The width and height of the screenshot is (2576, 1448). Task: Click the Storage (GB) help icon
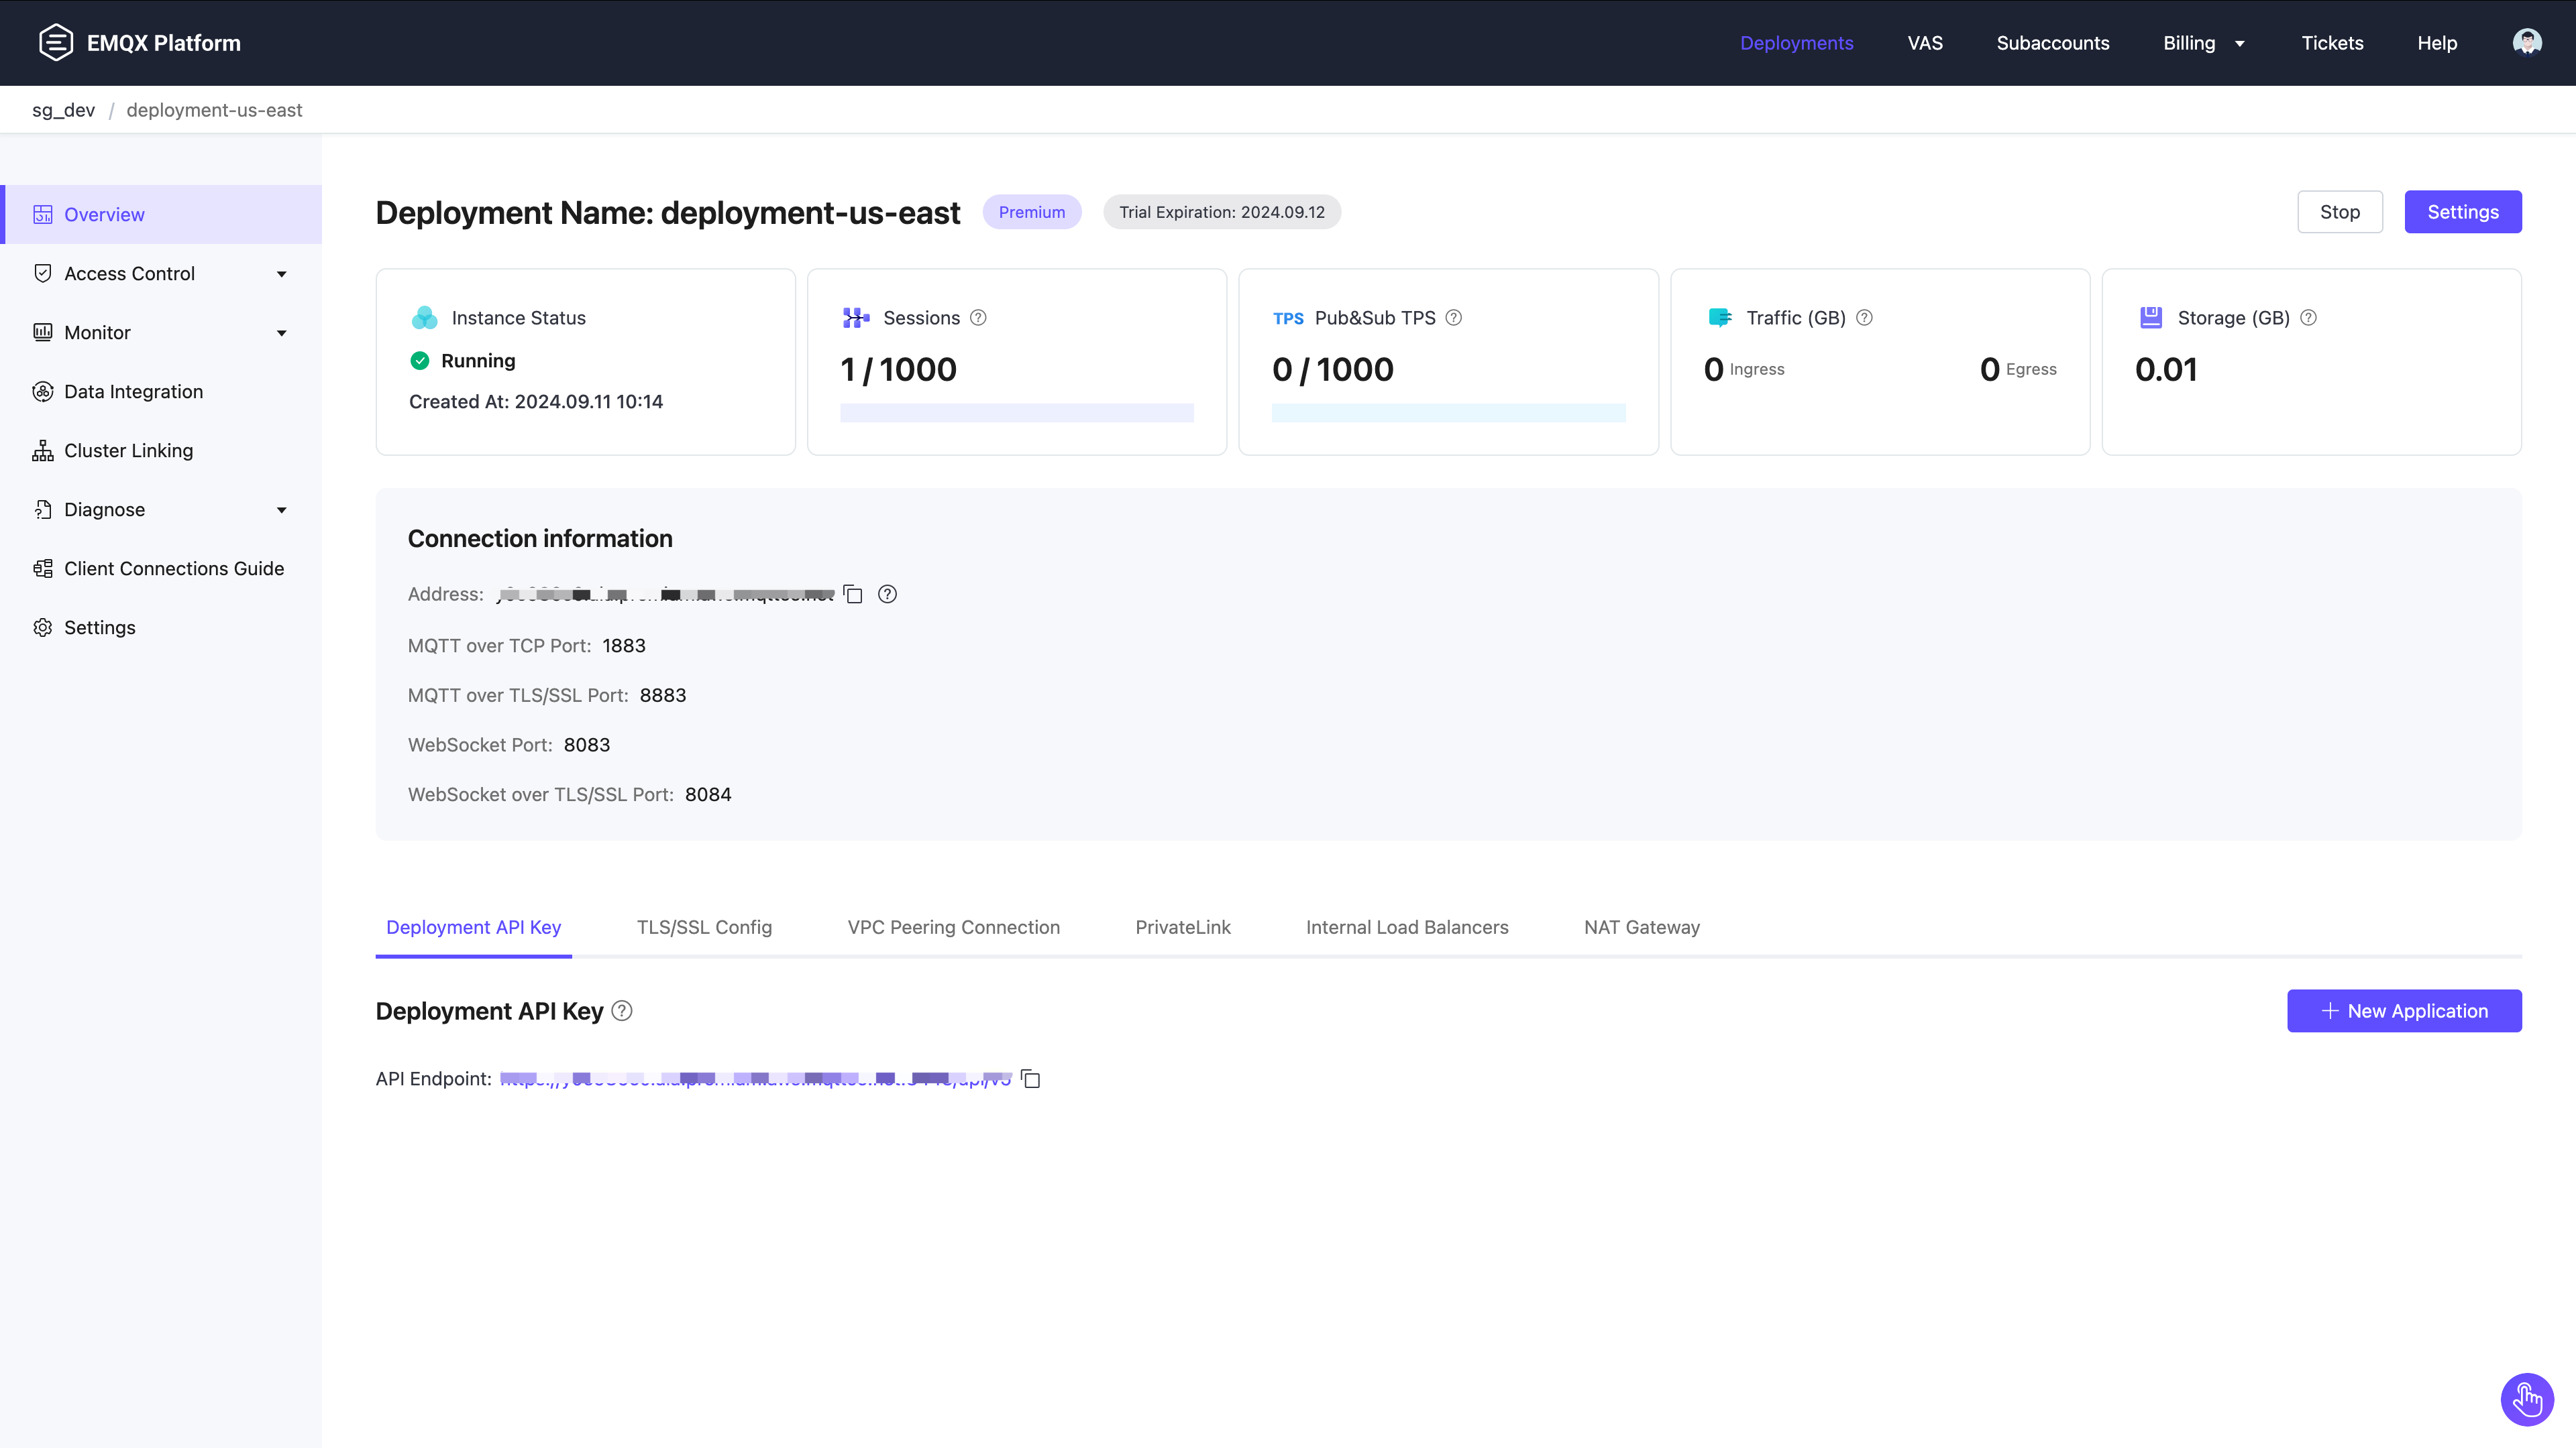(2308, 318)
